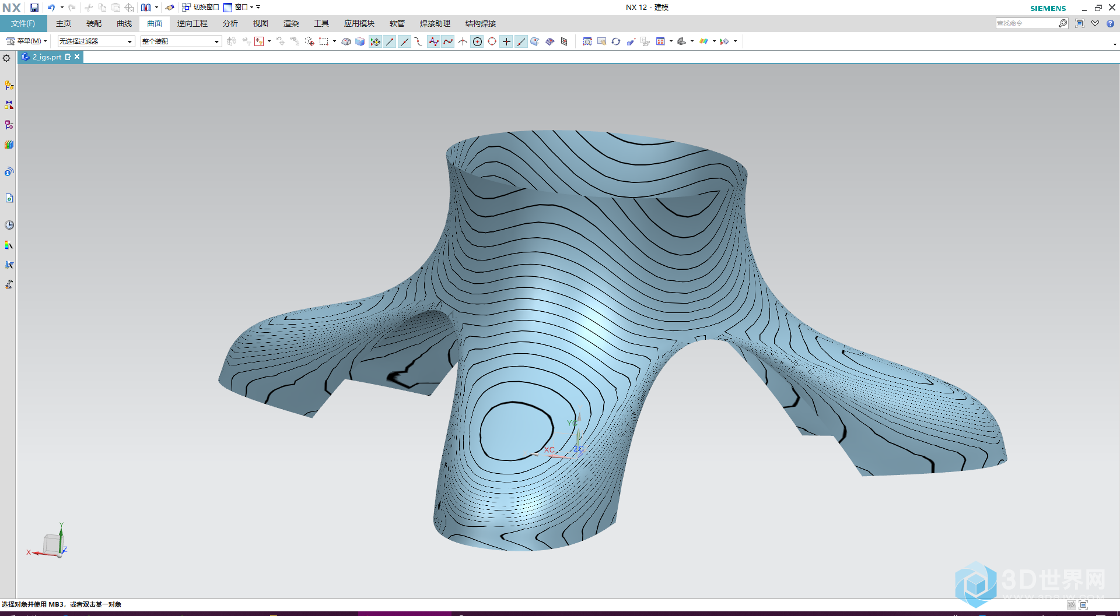Open the 窗口 window dropdown
Viewport: 1120px width, 616px height.
pyautogui.click(x=239, y=8)
